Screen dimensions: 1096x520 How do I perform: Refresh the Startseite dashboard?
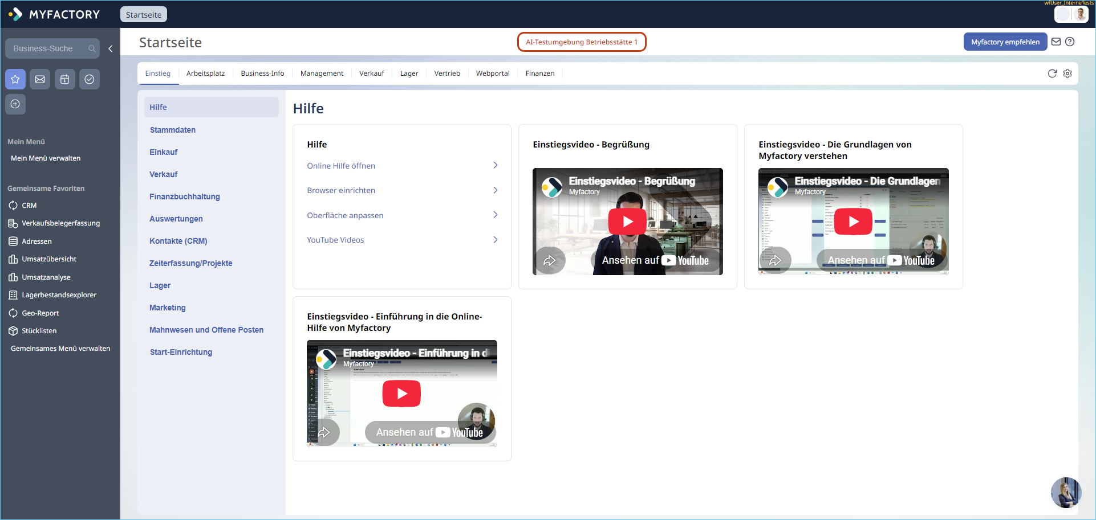[x=1052, y=73]
